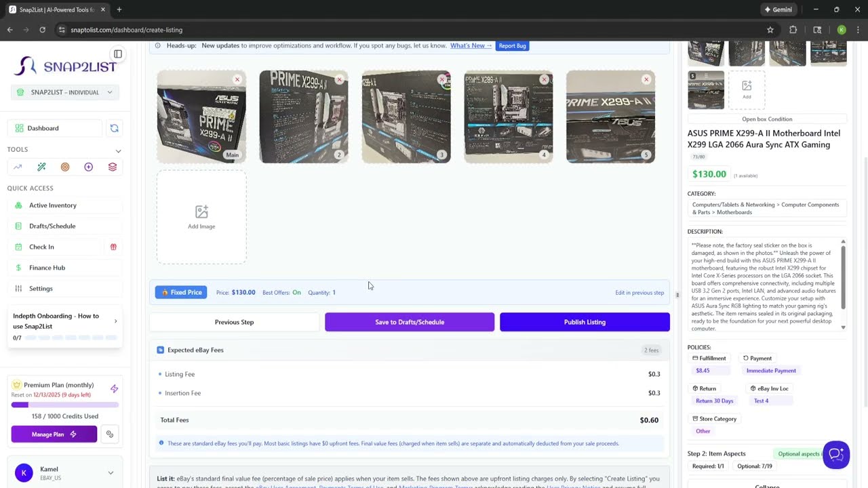Image resolution: width=868 pixels, height=488 pixels.
Task: Open the trending chart tool icon
Action: point(18,167)
